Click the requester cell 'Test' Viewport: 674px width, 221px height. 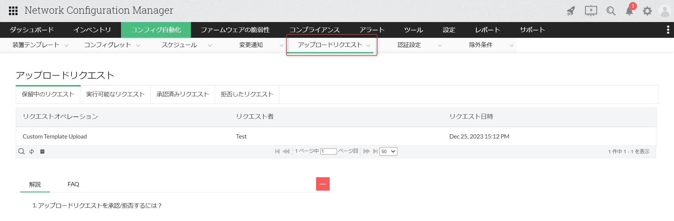(241, 136)
